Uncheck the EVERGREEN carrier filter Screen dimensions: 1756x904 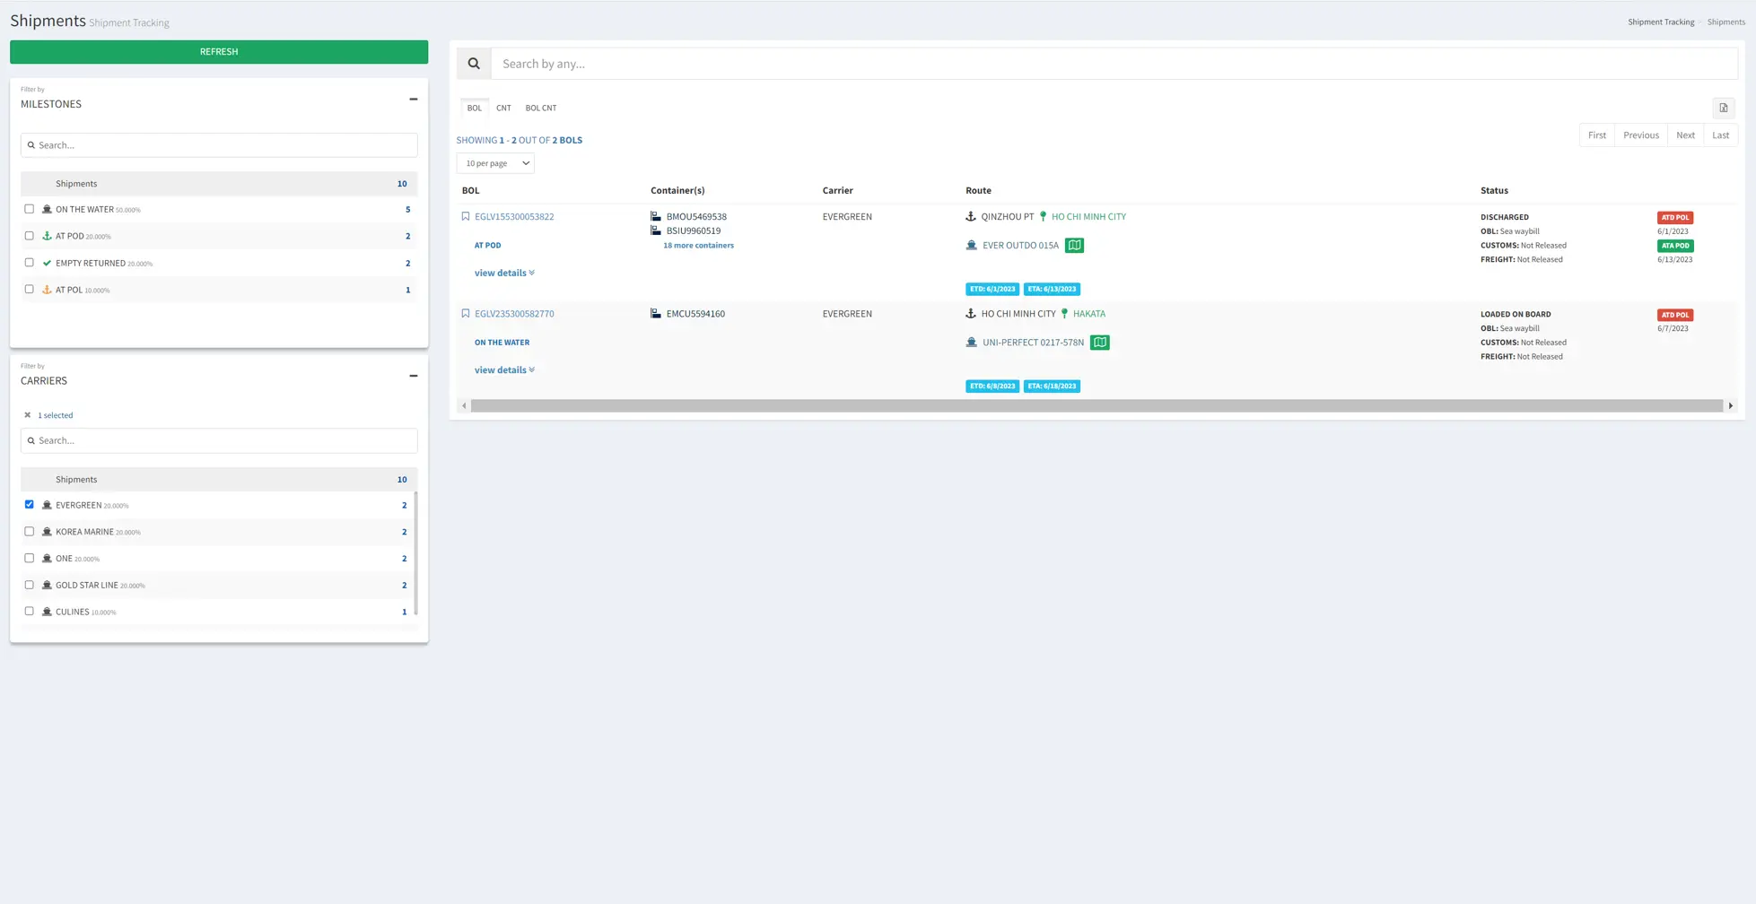point(30,505)
